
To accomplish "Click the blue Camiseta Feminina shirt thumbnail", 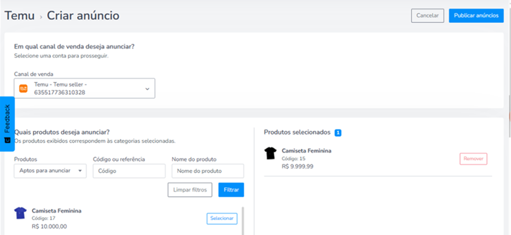I will (20, 213).
